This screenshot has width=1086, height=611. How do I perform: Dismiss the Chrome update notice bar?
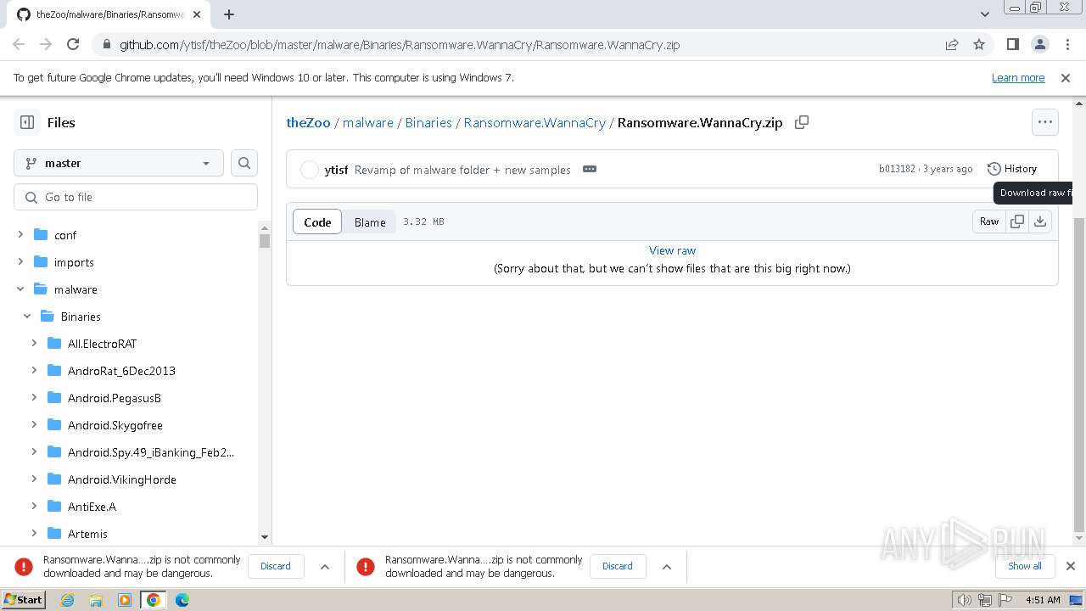[x=1066, y=78]
